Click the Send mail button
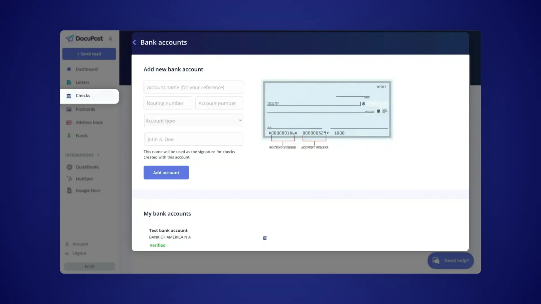This screenshot has width=541, height=304. point(89,54)
